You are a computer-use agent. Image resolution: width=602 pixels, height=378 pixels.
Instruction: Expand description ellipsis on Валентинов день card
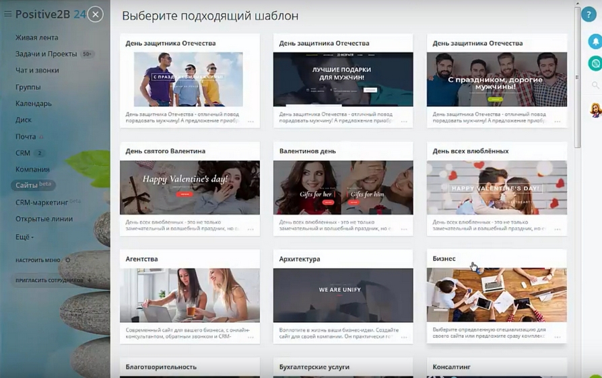point(404,229)
